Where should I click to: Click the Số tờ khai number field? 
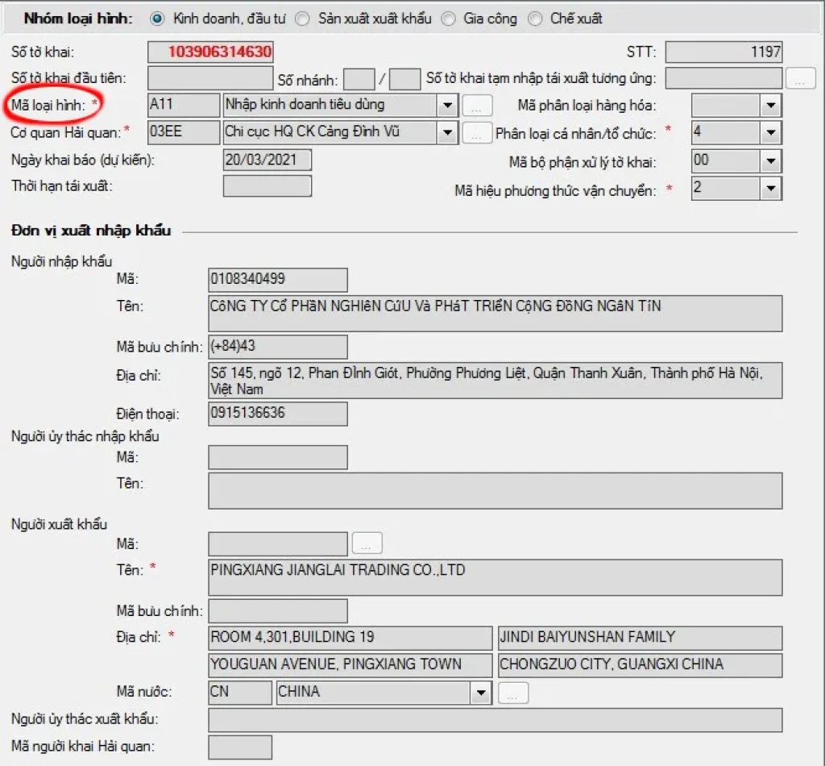[x=210, y=52]
